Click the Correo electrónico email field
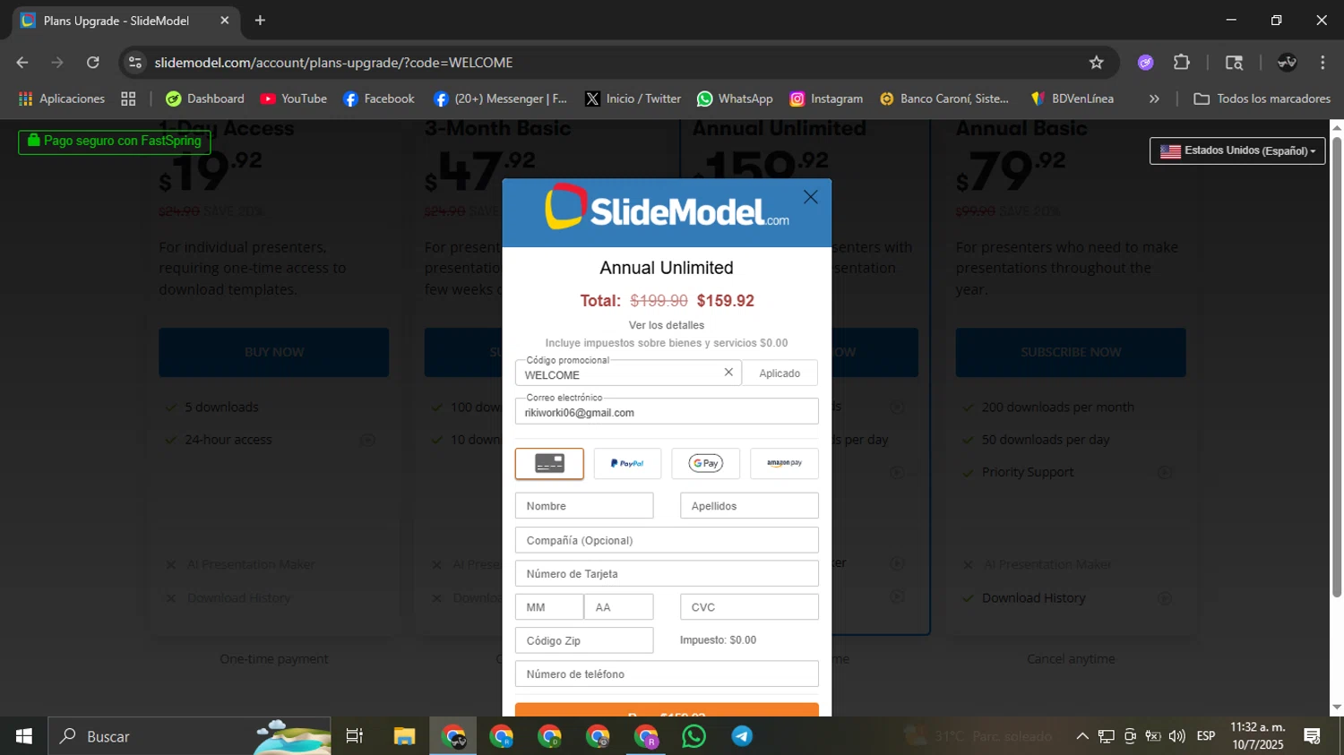 (667, 411)
